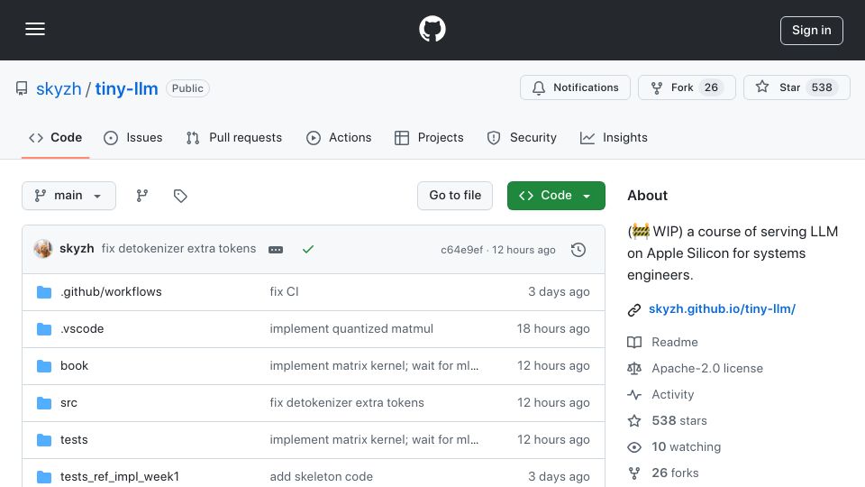Click the Public visibility badge
The height and width of the screenshot is (487, 865).
tap(187, 88)
